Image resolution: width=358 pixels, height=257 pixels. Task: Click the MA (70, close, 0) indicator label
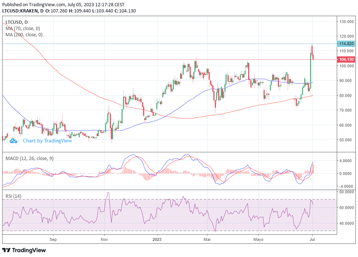point(23,28)
